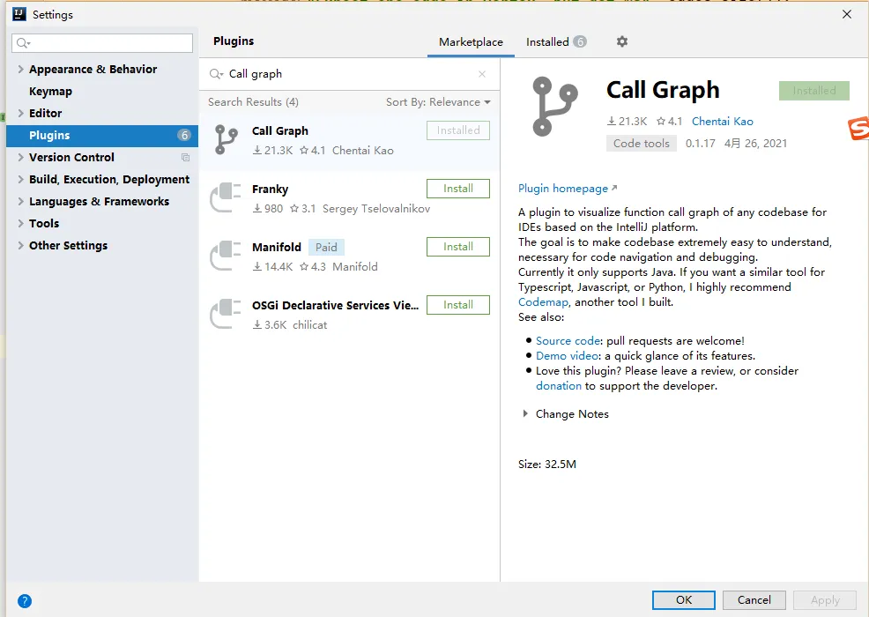The image size is (869, 617).
Task: Click the magnifier icon in plugin search field
Action: 216,74
